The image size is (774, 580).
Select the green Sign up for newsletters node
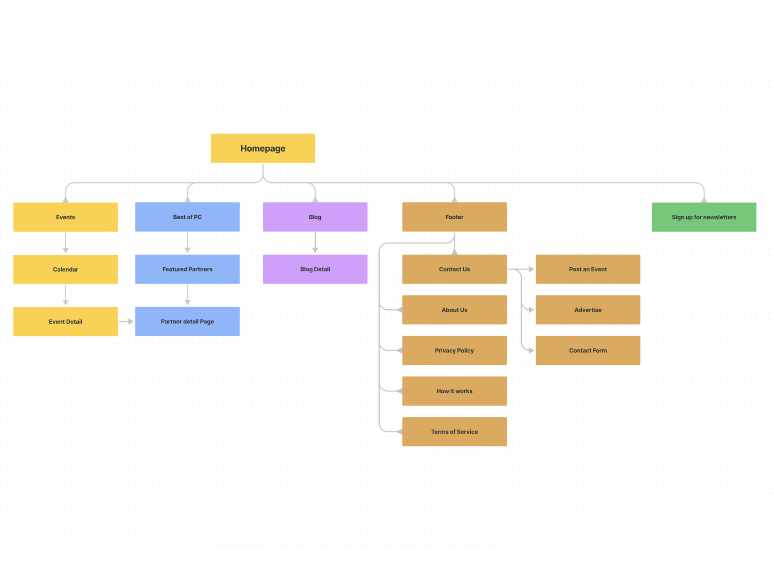pos(704,217)
